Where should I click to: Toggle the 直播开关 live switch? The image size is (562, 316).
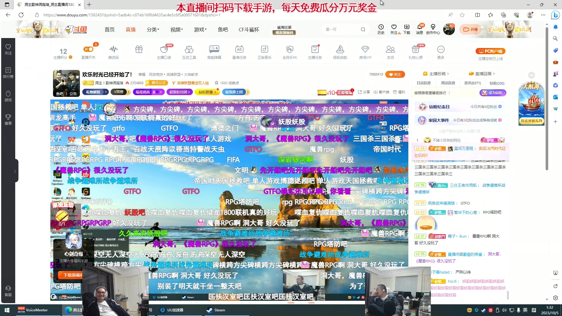[x=88, y=49]
